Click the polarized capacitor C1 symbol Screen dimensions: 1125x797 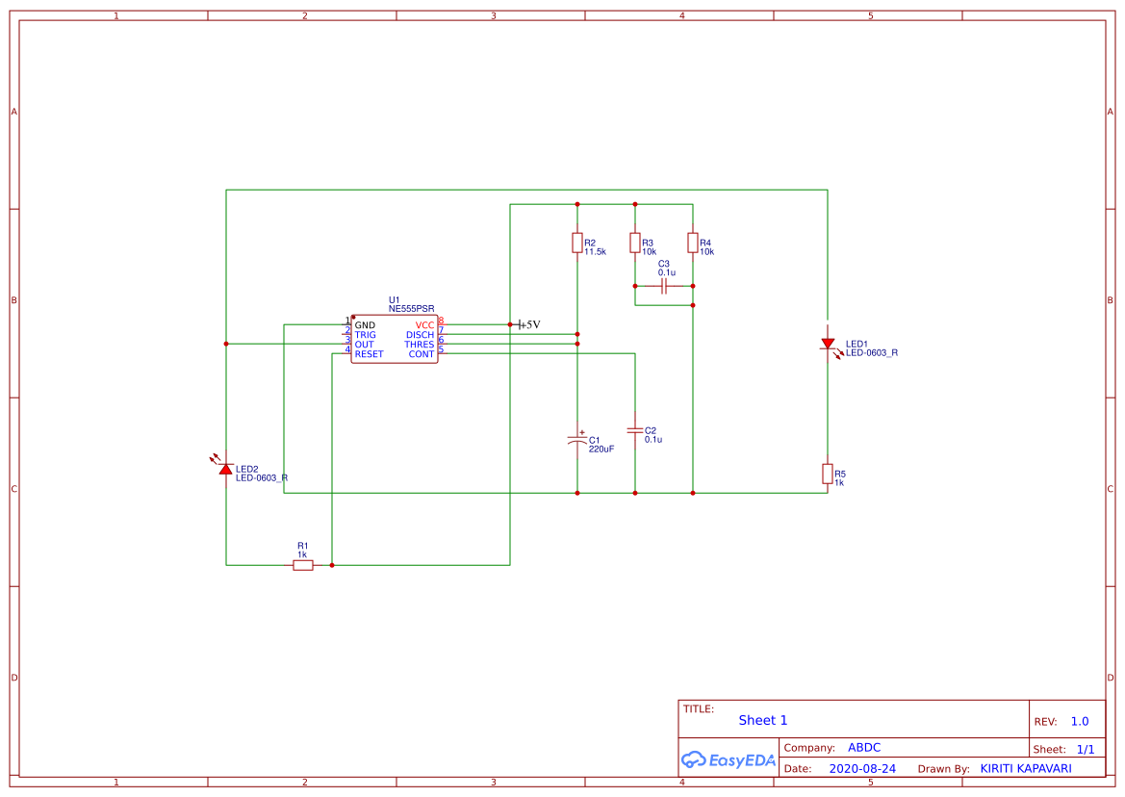577,440
